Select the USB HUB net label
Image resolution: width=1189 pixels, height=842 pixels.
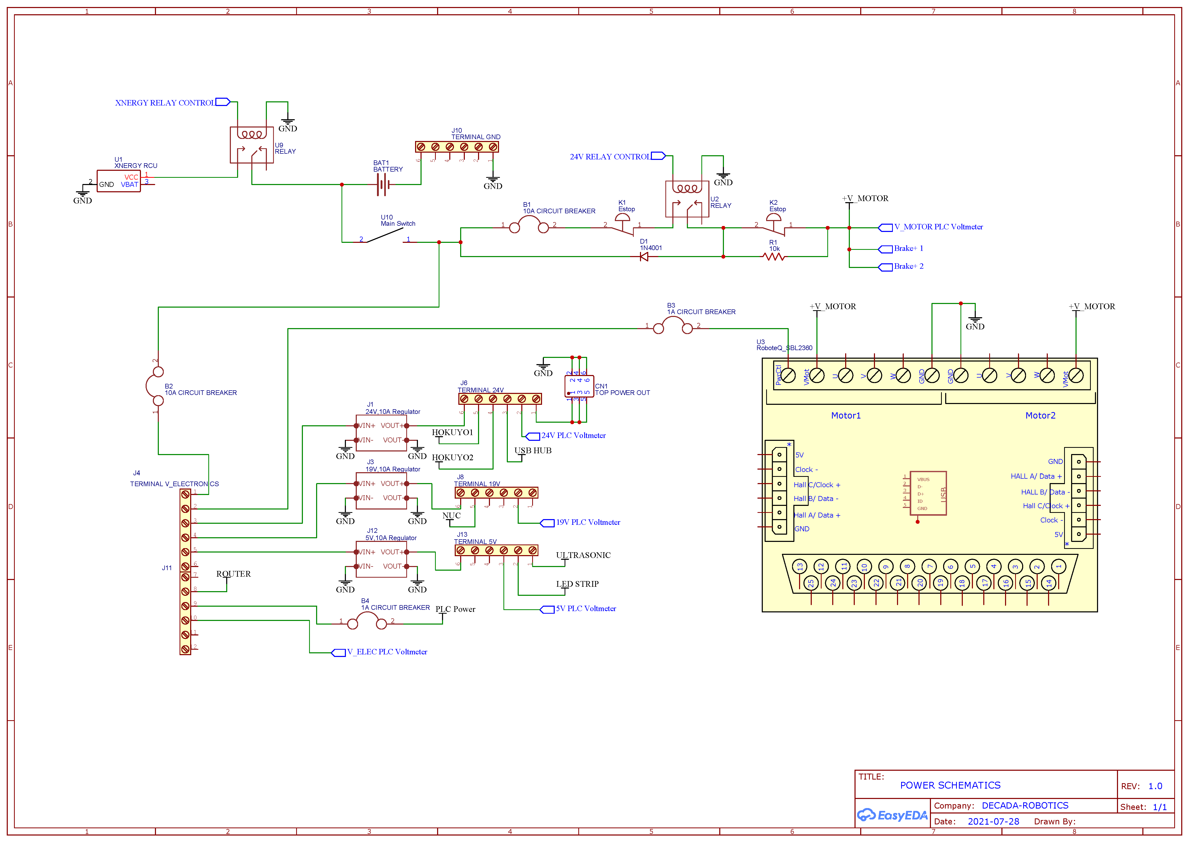pos(533,451)
